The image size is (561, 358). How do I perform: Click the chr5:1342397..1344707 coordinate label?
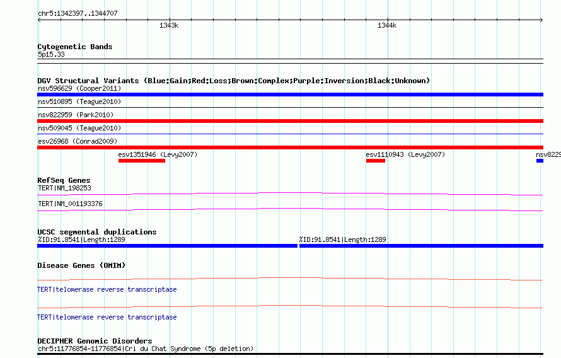(x=78, y=14)
